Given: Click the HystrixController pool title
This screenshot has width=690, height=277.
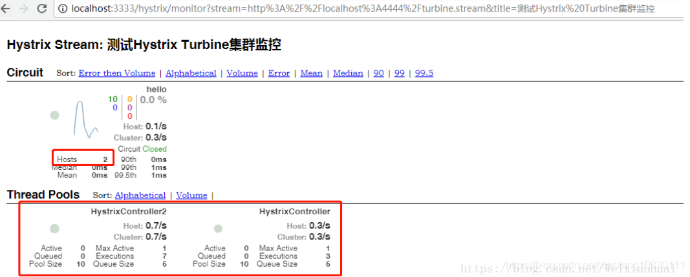Looking at the screenshot, I should click(x=295, y=212).
